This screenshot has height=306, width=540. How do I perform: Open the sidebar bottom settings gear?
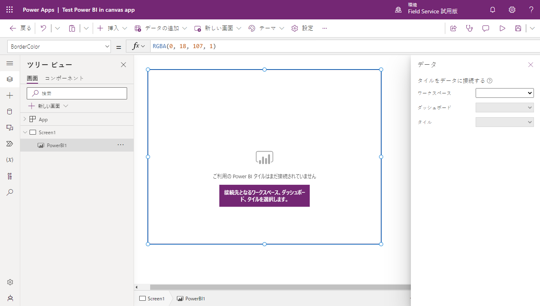(x=10, y=282)
